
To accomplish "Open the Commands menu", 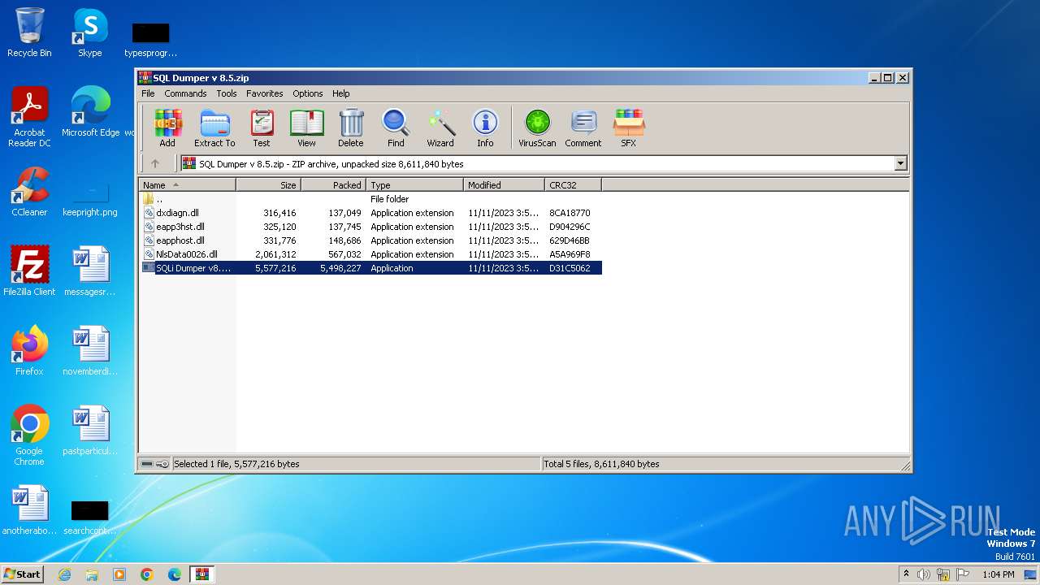I will pos(185,93).
